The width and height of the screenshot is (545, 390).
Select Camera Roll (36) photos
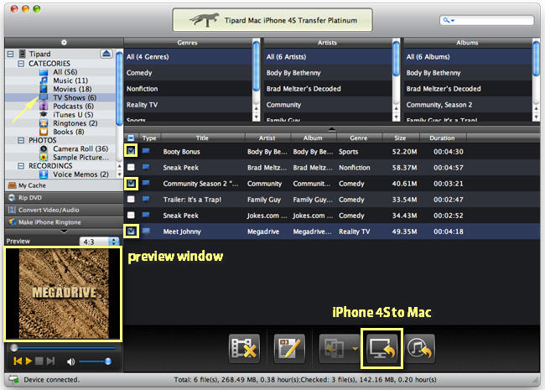tap(80, 148)
